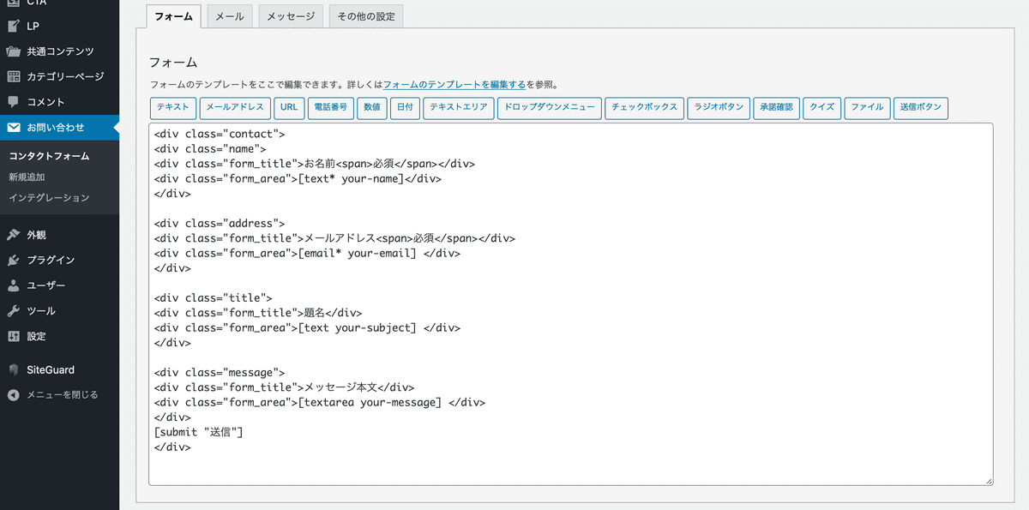The width and height of the screenshot is (1029, 510).
Task: Insert the 送信ボタン tag
Action: (920, 108)
